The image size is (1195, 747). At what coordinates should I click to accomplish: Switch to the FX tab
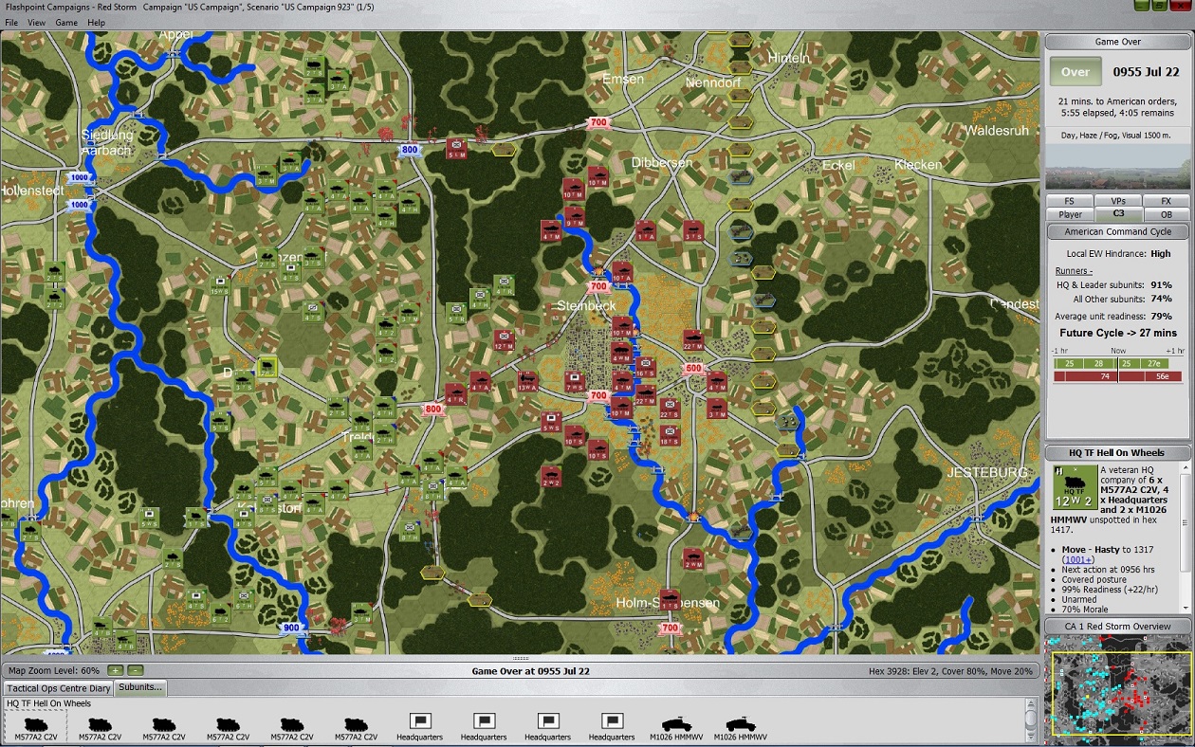(x=1167, y=201)
